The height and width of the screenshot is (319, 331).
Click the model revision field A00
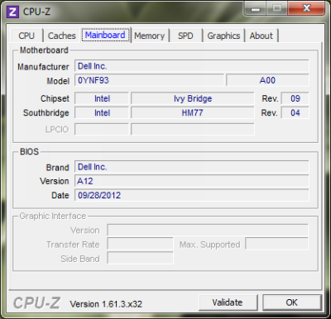tap(267, 80)
